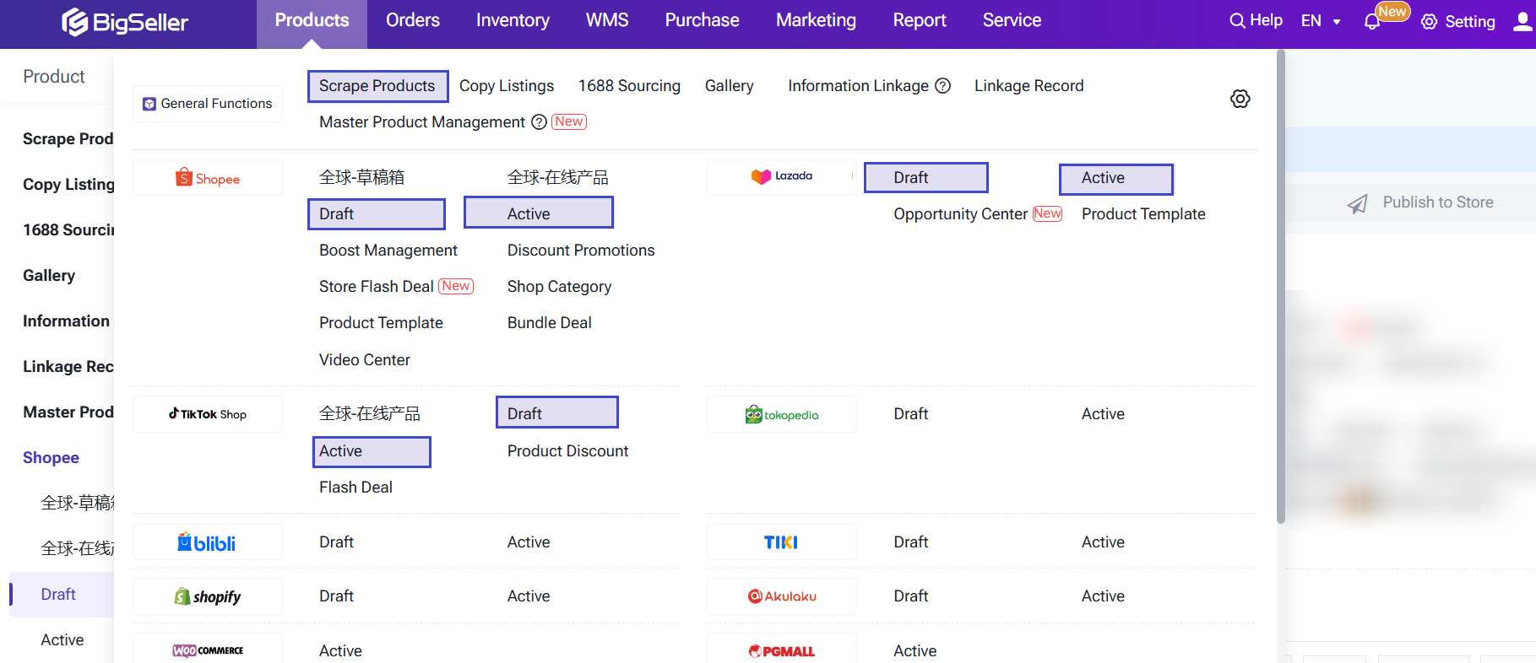Open the notifications bell icon
Image resolution: width=1536 pixels, height=663 pixels.
pos(1371,22)
